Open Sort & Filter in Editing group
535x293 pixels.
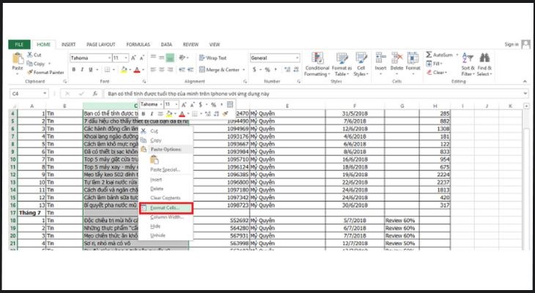click(468, 64)
